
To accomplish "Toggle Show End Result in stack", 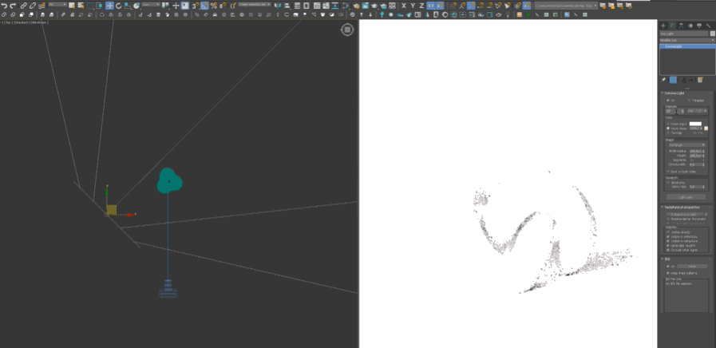I will pyautogui.click(x=673, y=80).
